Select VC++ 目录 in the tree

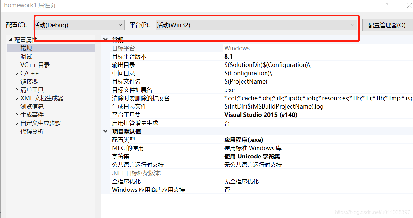point(35,65)
